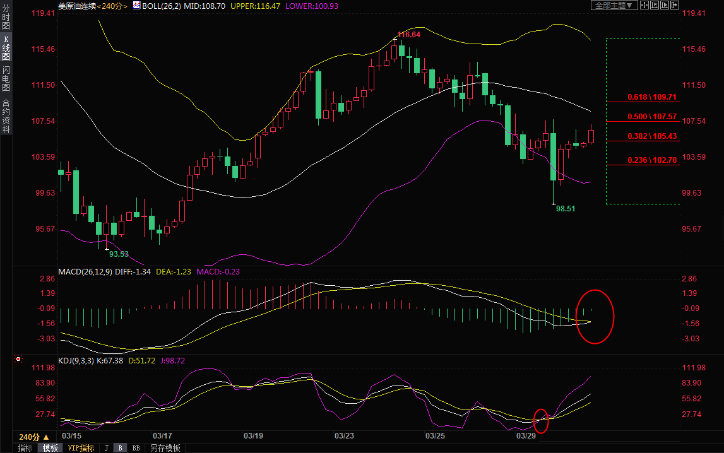Open the 合约资料 side tab

pyautogui.click(x=6, y=115)
